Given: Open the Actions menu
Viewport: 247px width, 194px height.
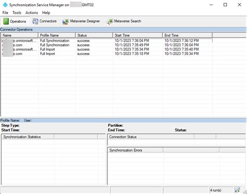Looking at the screenshot, I should (32, 12).
